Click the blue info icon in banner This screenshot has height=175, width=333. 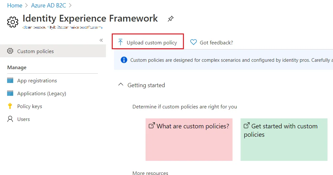click(124, 60)
